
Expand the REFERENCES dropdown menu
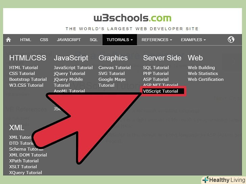point(157,40)
